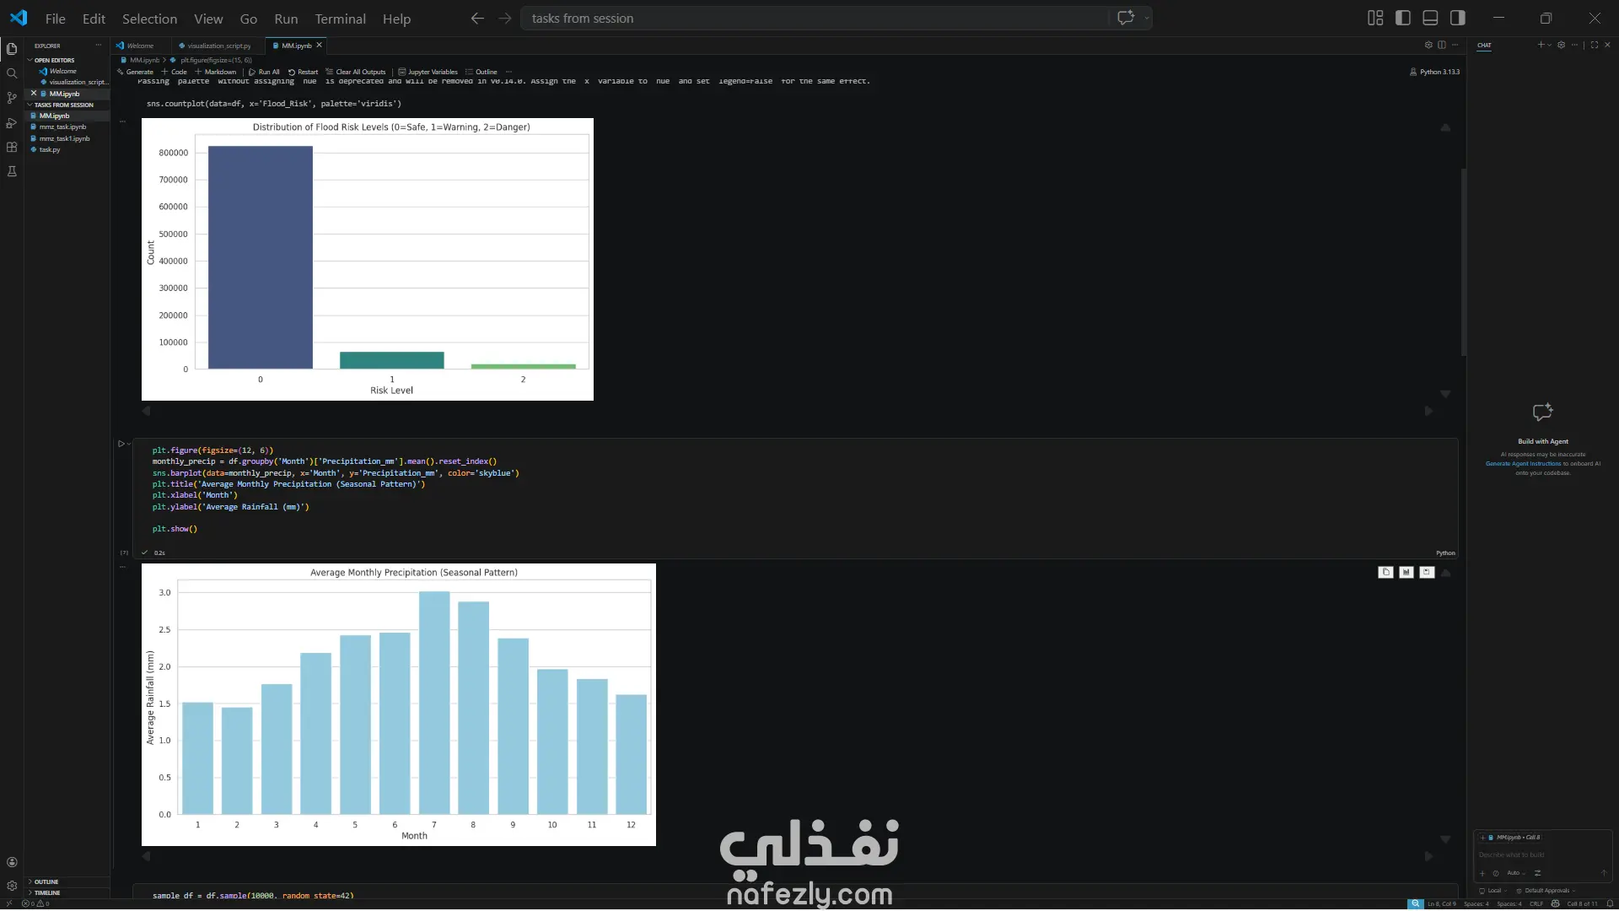Open the Terminal menu

point(340,19)
